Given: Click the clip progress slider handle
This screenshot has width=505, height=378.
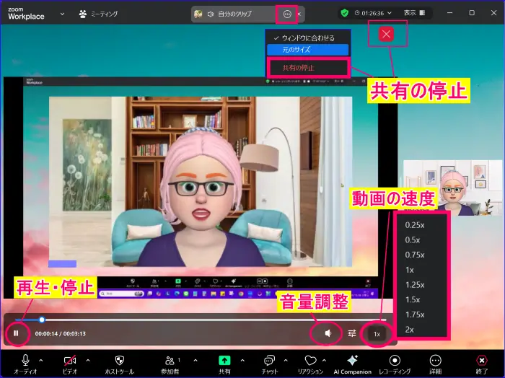Looking at the screenshot, I should [42, 320].
